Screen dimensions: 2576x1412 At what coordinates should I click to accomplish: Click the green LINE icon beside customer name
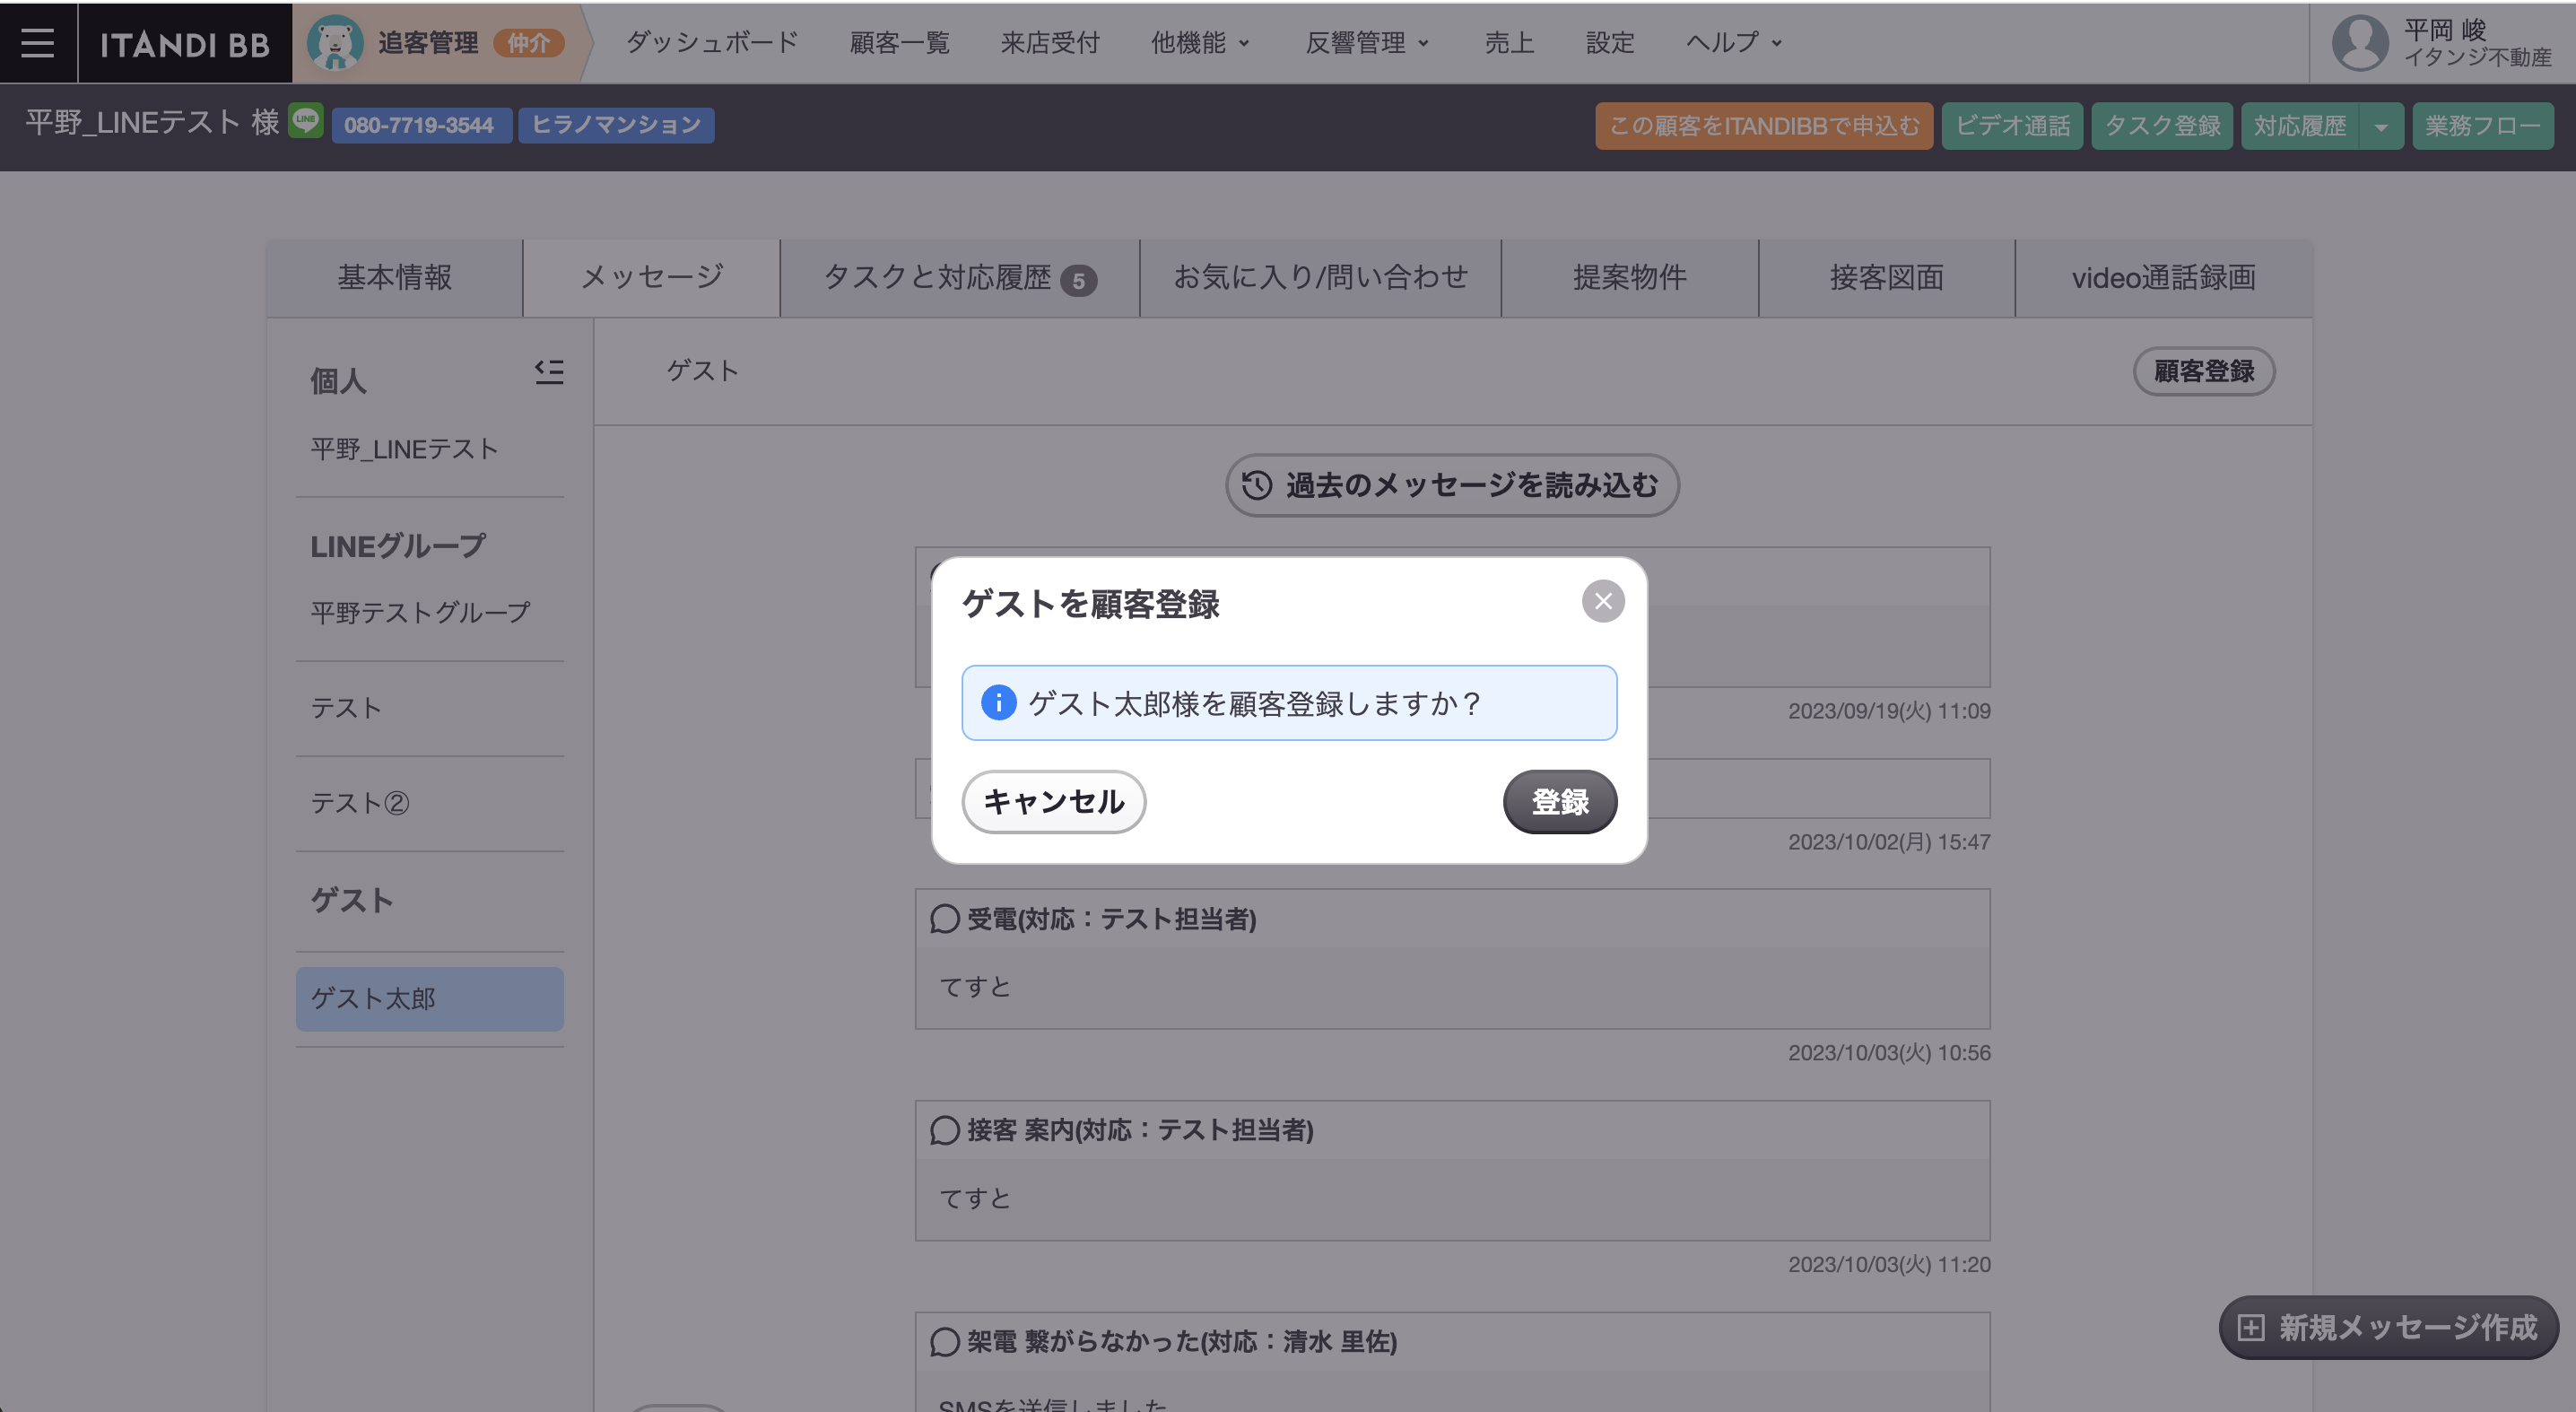(305, 121)
